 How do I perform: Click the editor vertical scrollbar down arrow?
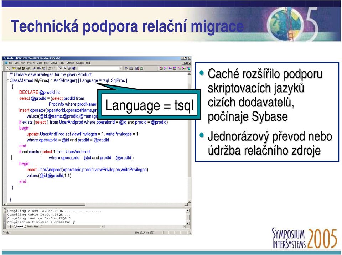189,201
